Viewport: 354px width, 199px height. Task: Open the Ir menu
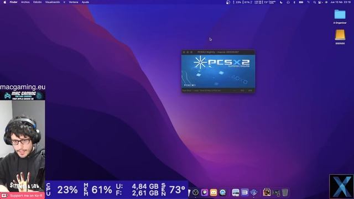(64, 2)
